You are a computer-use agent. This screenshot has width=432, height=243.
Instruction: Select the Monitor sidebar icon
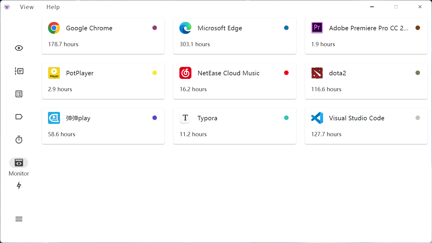19,163
